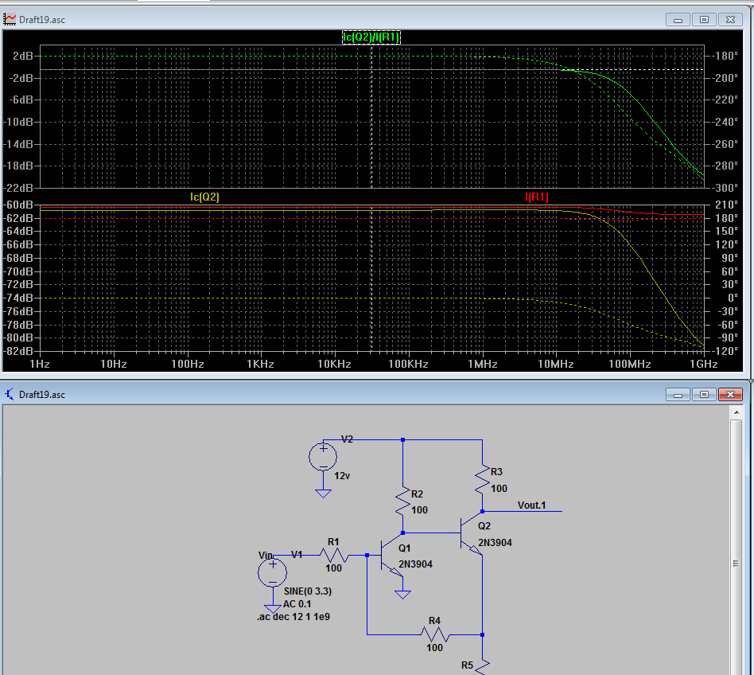
Task: Click the .ac dec 12 1 1e9 directive
Action: (293, 617)
